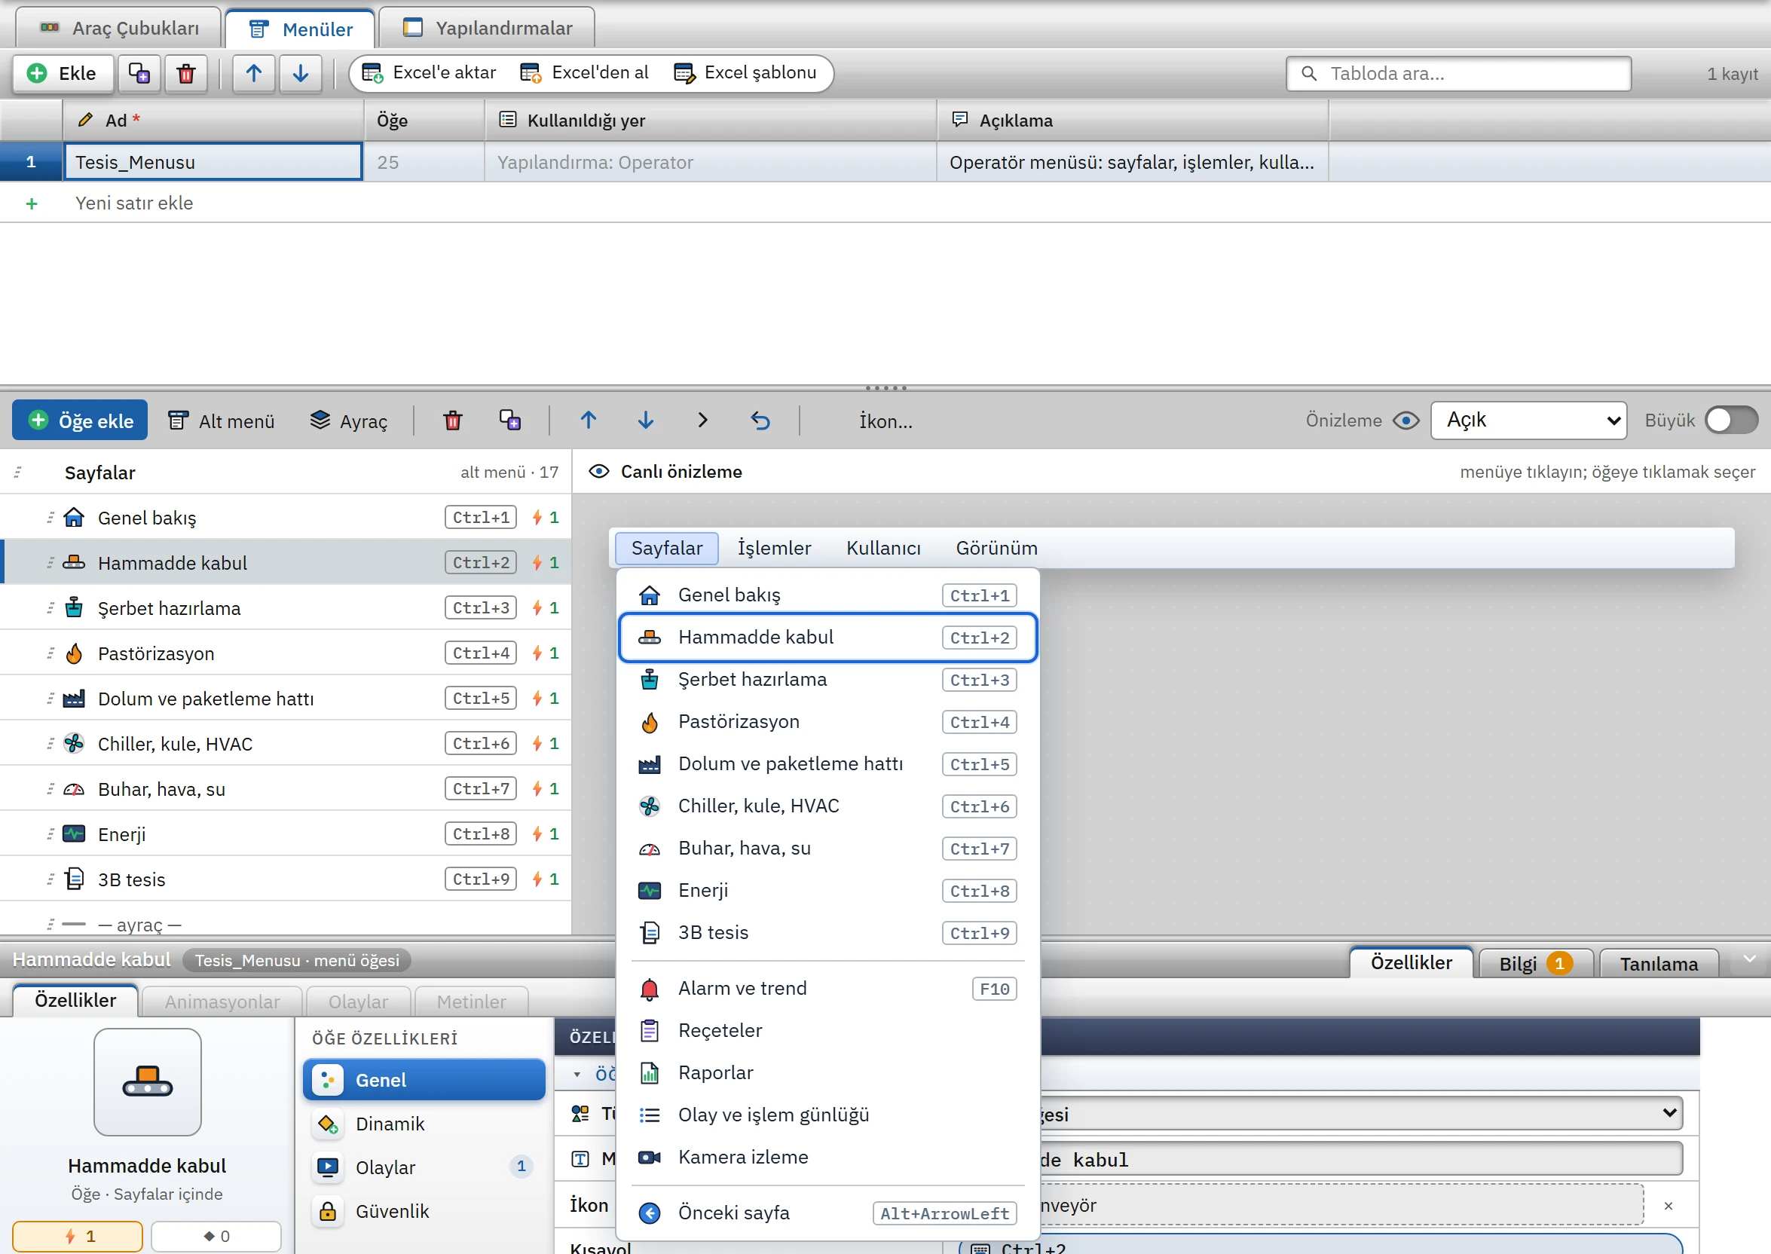Collapse the property group disclosure triangle
The height and width of the screenshot is (1254, 1771).
click(x=577, y=1074)
